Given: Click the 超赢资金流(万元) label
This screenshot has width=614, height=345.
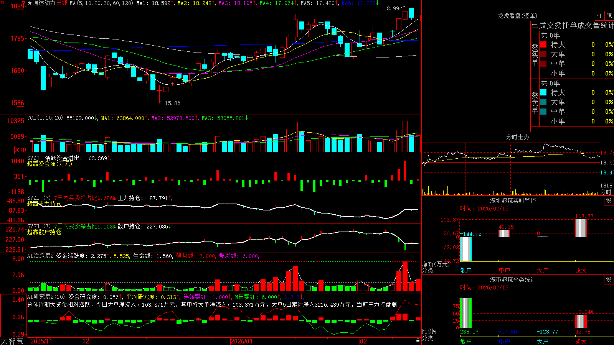Looking at the screenshot, I should pyautogui.click(x=50, y=164).
